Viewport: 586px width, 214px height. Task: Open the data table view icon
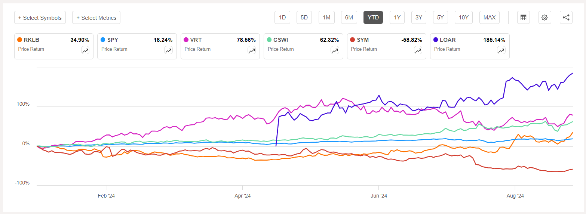(523, 18)
